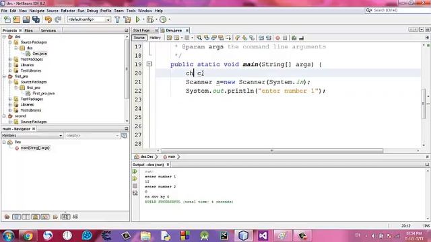Toggle Sort by Source icon in Navigator
The image size is (431, 242).
[x=75, y=216]
